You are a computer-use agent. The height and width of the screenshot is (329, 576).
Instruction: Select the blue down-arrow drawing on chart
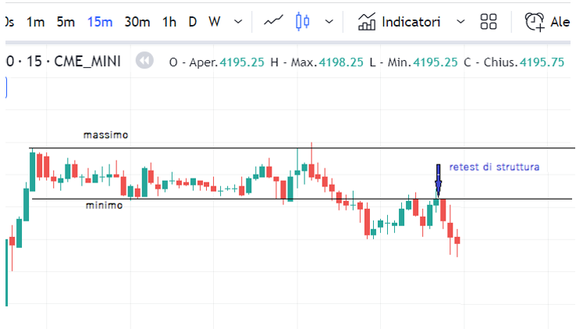tap(439, 180)
